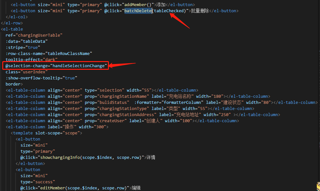Click the @selection-change event attribute

coord(27,66)
